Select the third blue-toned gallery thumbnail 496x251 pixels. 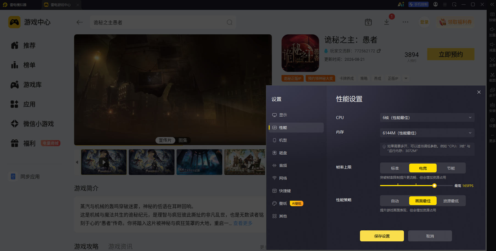(199, 162)
